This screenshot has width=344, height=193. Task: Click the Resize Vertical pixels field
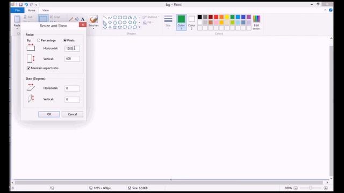(x=72, y=58)
